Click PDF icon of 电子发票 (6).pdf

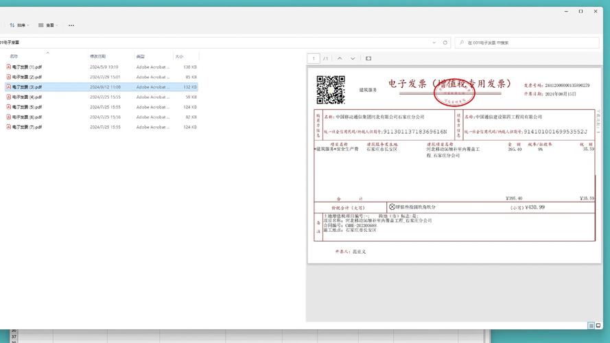coord(8,117)
